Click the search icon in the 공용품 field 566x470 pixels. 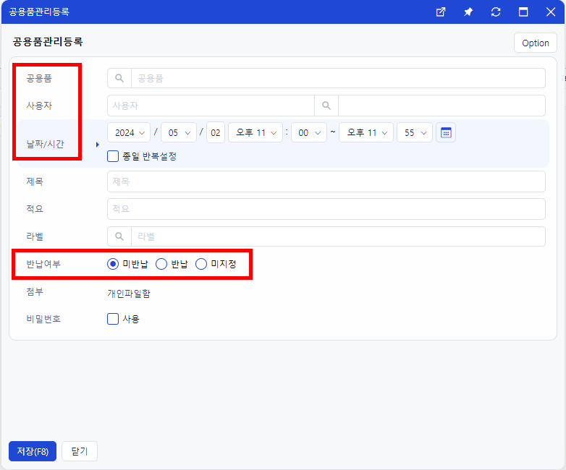[x=119, y=78]
